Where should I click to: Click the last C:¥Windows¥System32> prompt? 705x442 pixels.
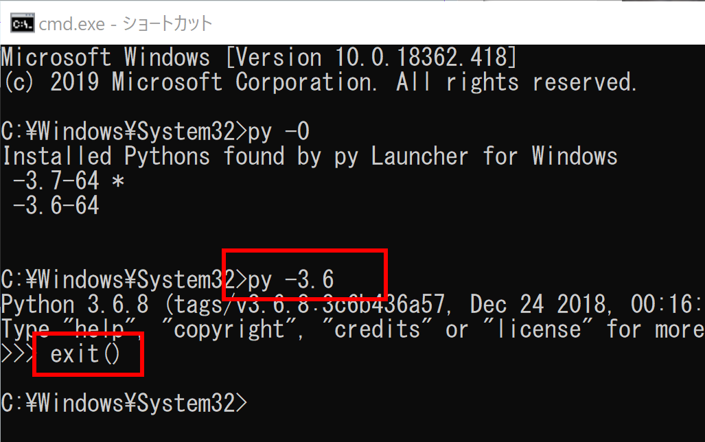pos(124,403)
